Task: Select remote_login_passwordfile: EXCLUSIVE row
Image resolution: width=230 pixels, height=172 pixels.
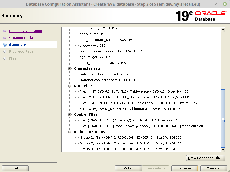Action: point(112,51)
